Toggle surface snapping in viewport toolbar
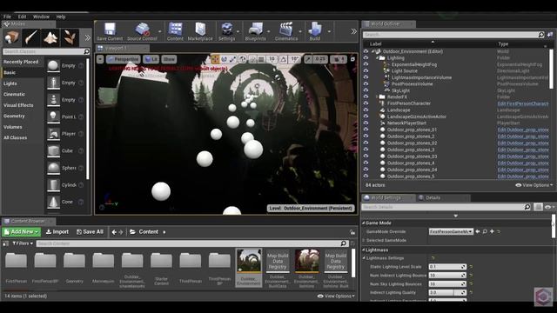 [252, 59]
